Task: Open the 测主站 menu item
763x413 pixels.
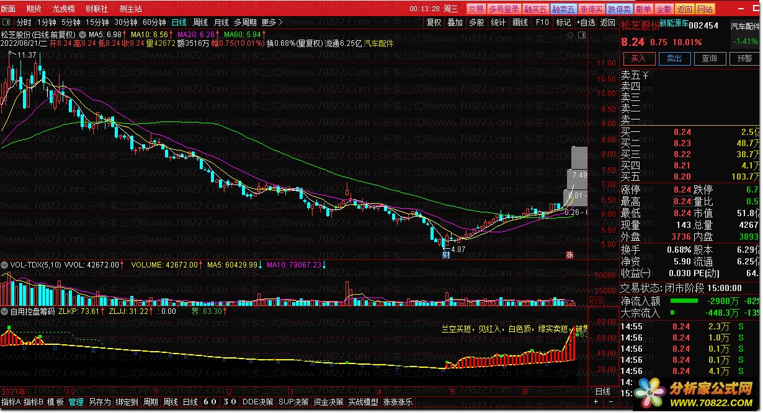Action: click(130, 9)
